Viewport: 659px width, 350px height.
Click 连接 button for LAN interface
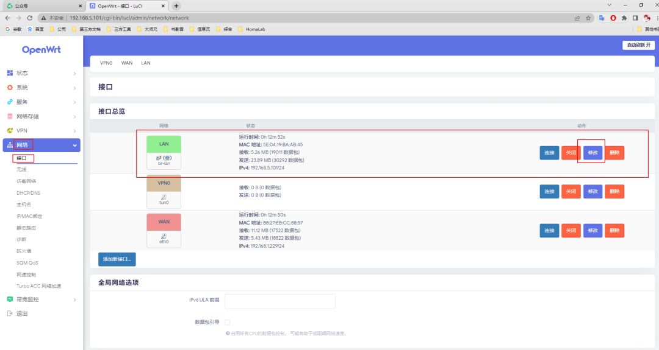click(549, 153)
